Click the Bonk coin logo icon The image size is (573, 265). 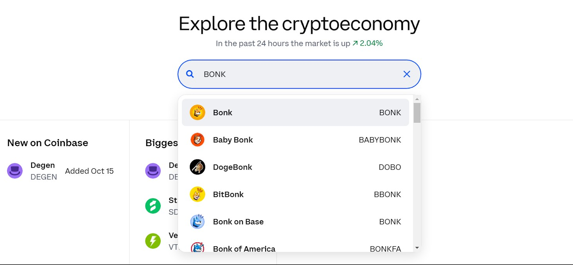197,112
